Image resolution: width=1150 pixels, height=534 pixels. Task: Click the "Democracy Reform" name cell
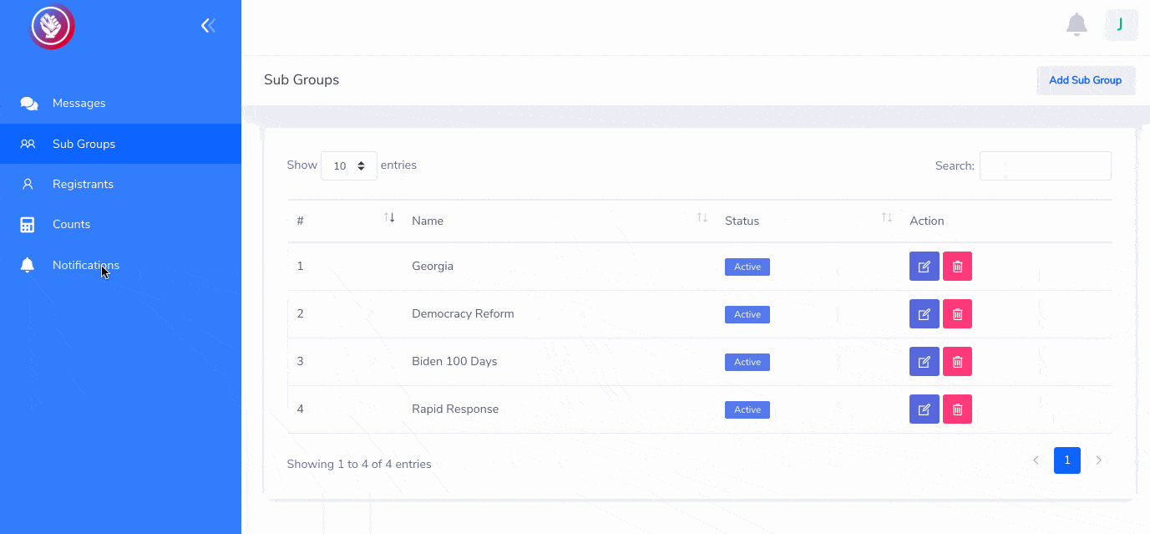(x=463, y=313)
